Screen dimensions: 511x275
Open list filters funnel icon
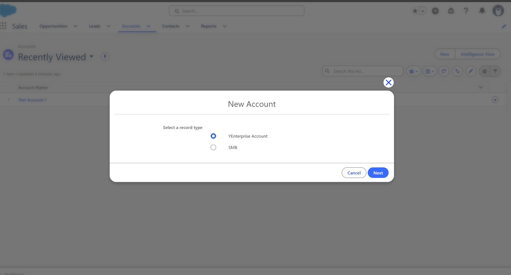point(495,71)
